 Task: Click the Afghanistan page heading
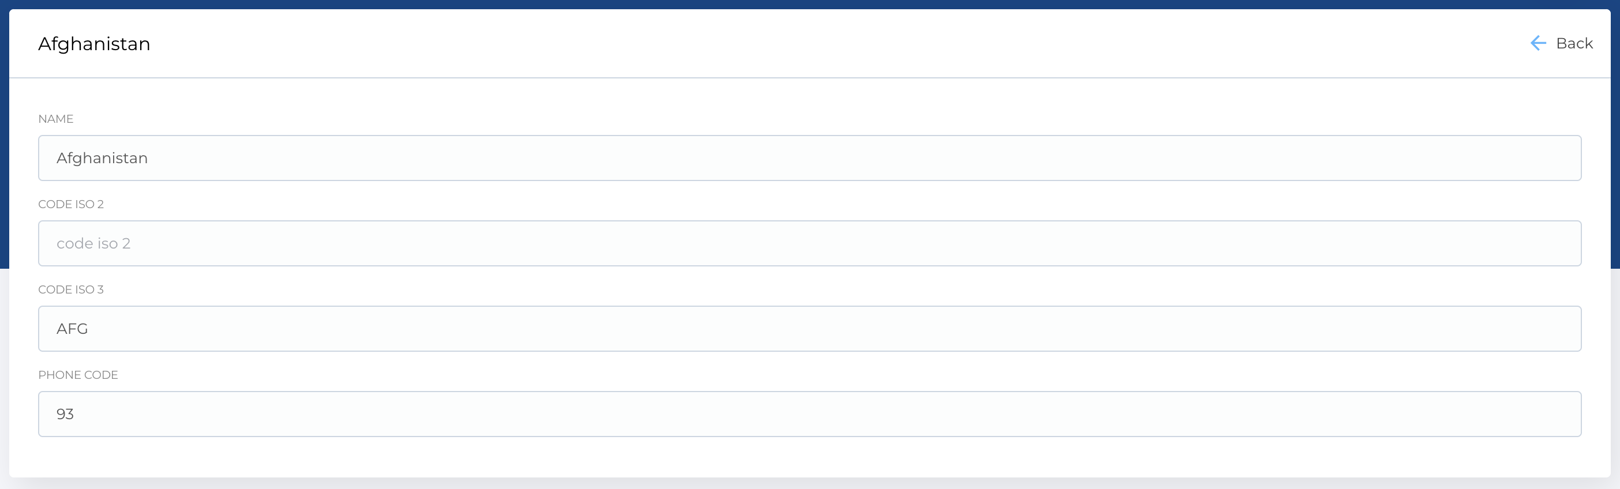pos(95,44)
